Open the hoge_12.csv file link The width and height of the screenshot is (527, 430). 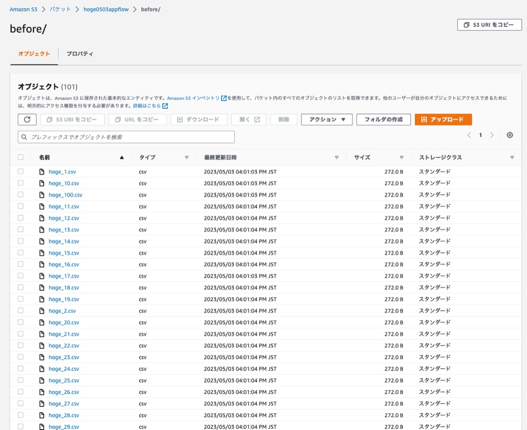(63, 218)
